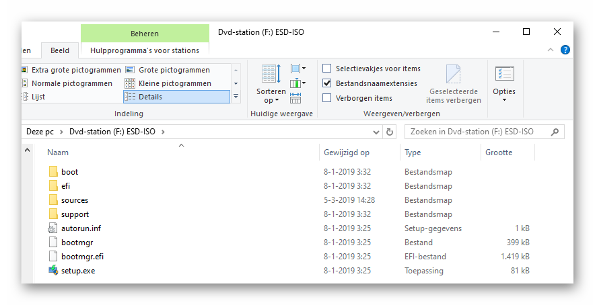This screenshot has width=595, height=305.
Task: Click sources date 5-3-2019 14:28
Action: 349,200
